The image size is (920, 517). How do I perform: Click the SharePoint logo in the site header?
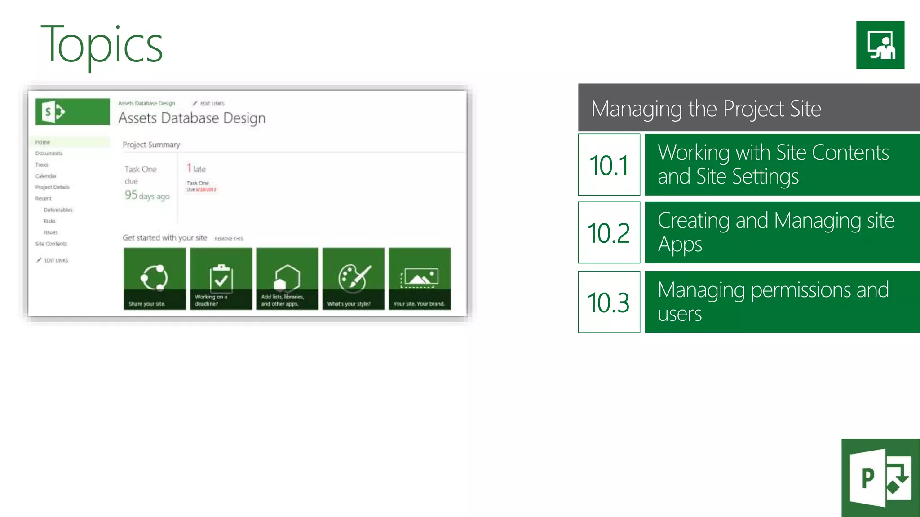click(72, 111)
